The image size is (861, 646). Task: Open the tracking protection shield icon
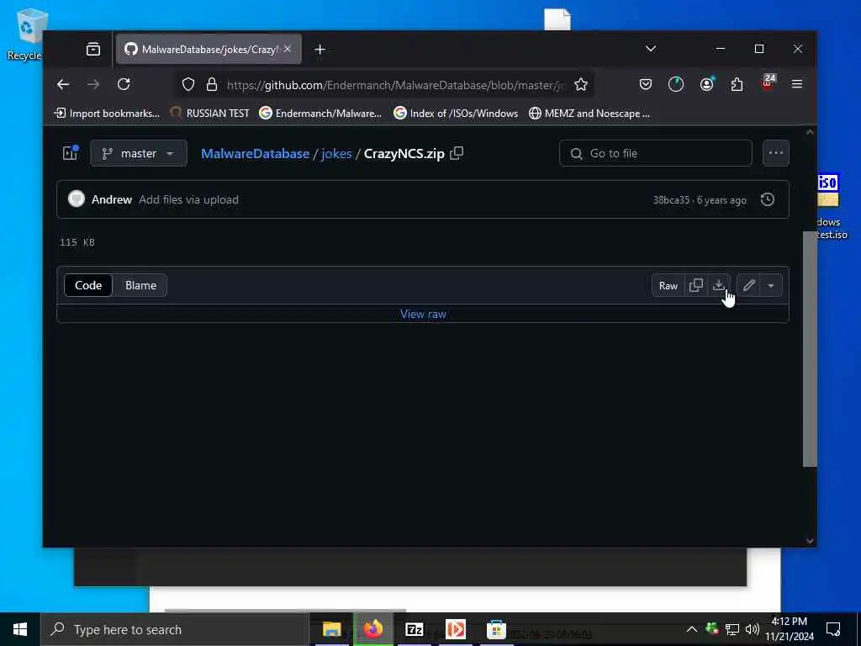(188, 85)
